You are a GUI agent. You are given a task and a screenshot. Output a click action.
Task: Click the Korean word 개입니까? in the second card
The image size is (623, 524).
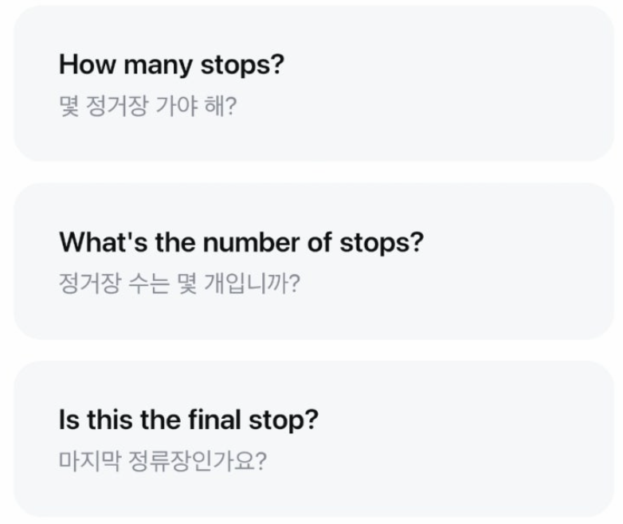252,284
